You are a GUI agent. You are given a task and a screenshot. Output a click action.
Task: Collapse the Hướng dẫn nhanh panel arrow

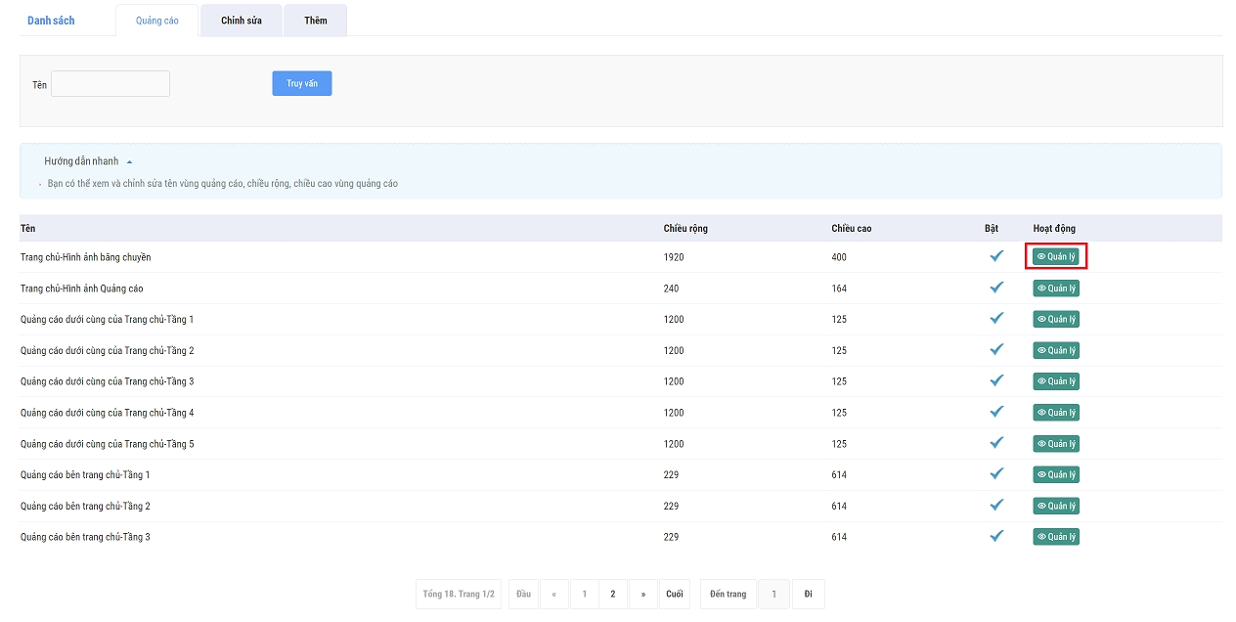[x=129, y=161]
